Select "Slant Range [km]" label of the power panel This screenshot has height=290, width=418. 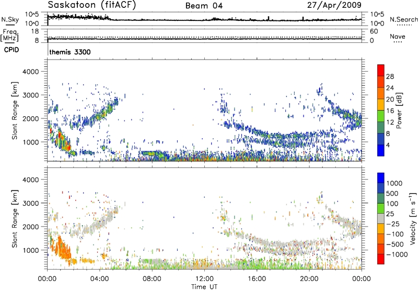pyautogui.click(x=15, y=110)
